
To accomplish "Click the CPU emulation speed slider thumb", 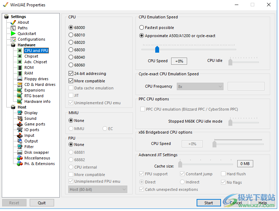I will coord(157,49).
